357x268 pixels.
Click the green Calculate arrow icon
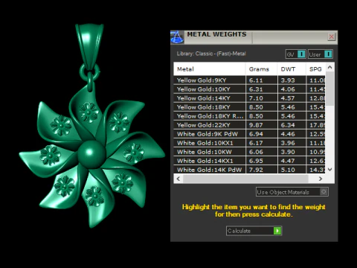pos(277,231)
